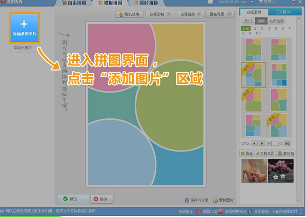Open the 画布设置 dropdown
306x217 pixels.
coord(220,14)
